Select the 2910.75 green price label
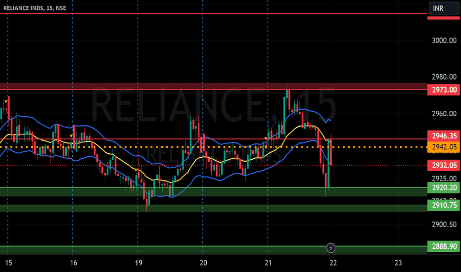 [444, 205]
